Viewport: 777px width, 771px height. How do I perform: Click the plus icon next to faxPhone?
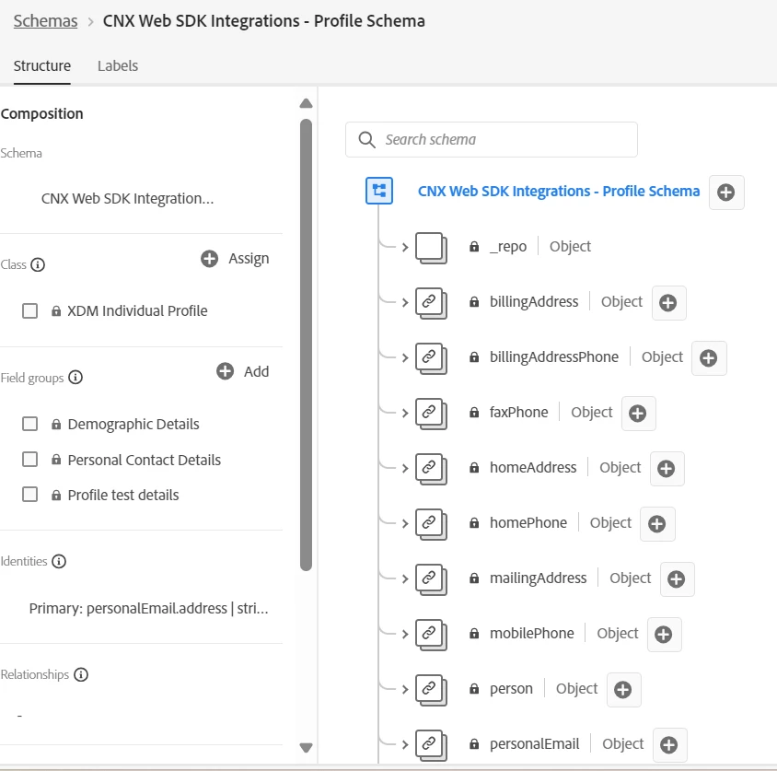(x=638, y=414)
